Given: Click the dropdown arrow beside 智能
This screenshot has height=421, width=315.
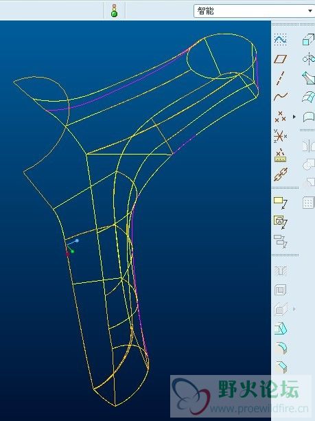Looking at the screenshot, I should pos(310,11).
